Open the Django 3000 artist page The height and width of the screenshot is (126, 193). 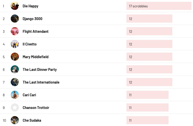coord(32,19)
